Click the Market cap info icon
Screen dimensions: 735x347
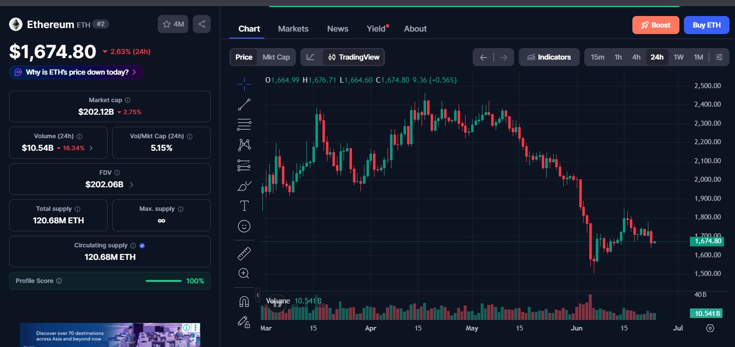click(x=128, y=100)
